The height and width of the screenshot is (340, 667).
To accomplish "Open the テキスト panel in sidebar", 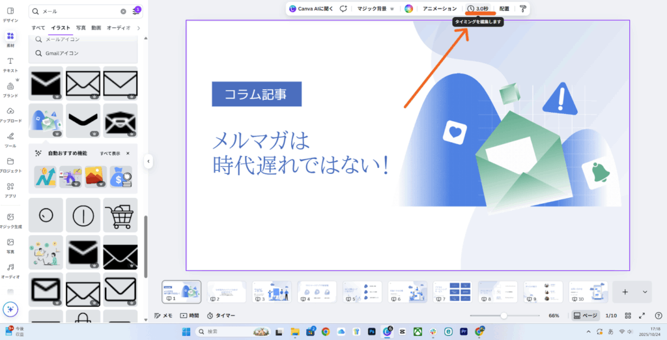I will [x=10, y=64].
